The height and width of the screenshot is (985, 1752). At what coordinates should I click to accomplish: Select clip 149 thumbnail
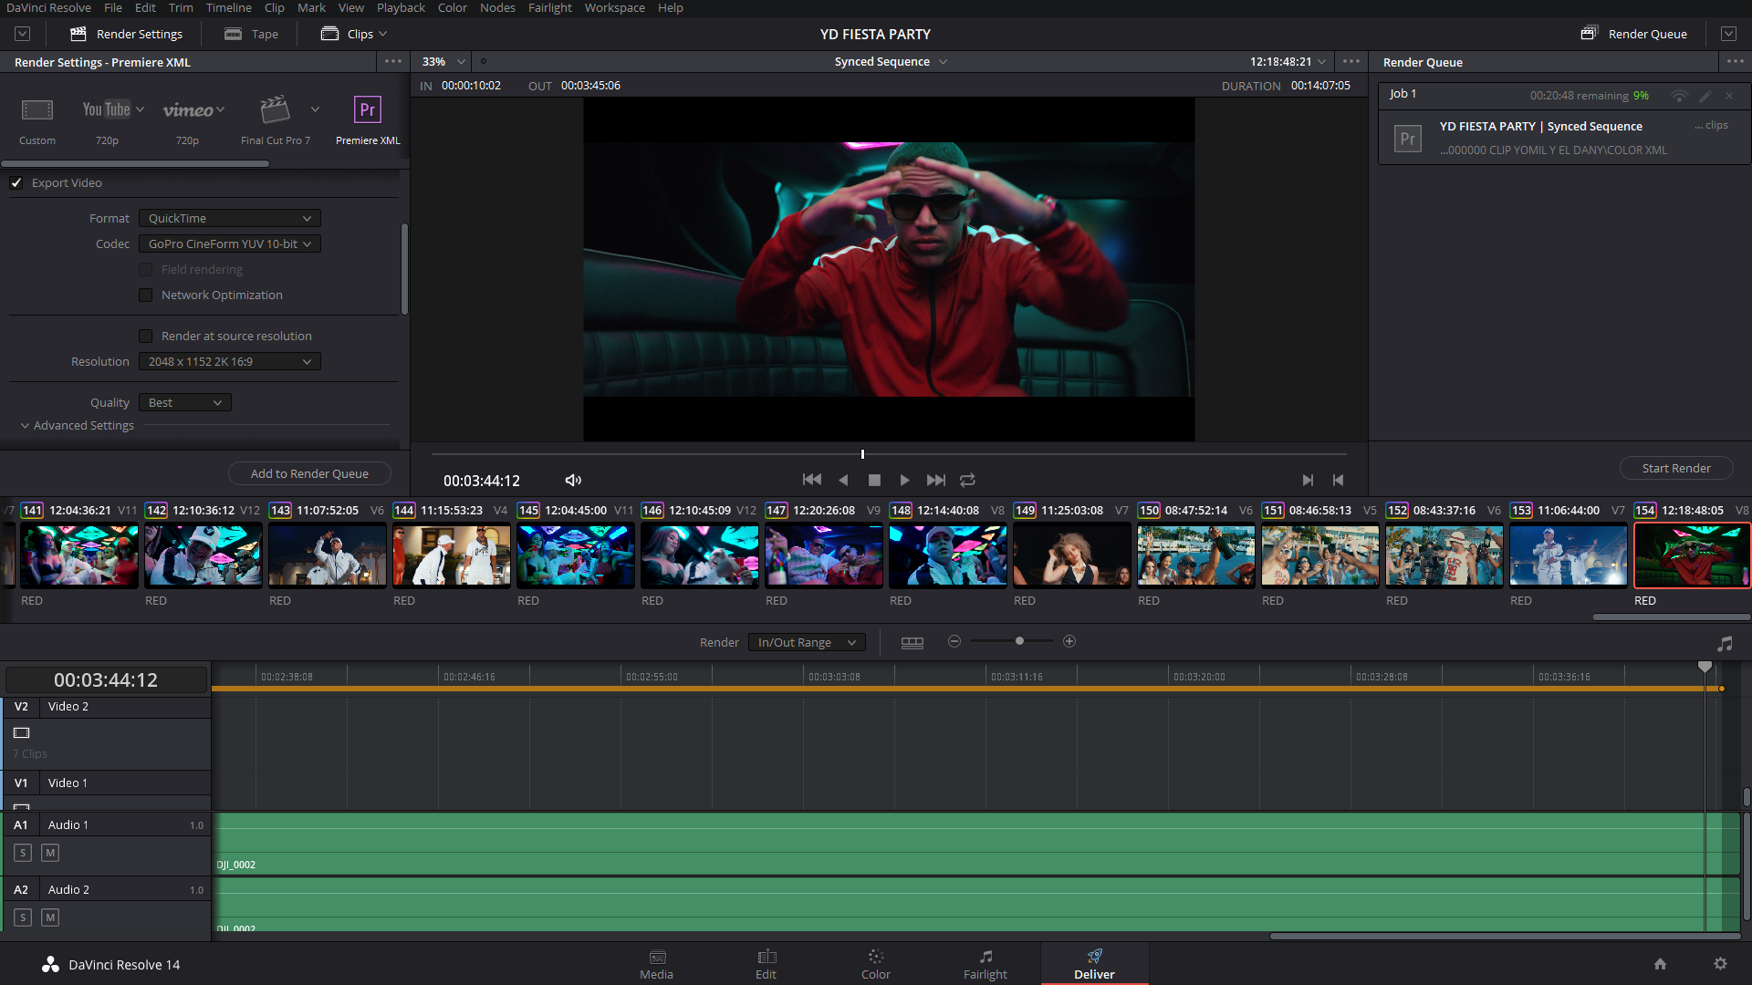click(1072, 555)
